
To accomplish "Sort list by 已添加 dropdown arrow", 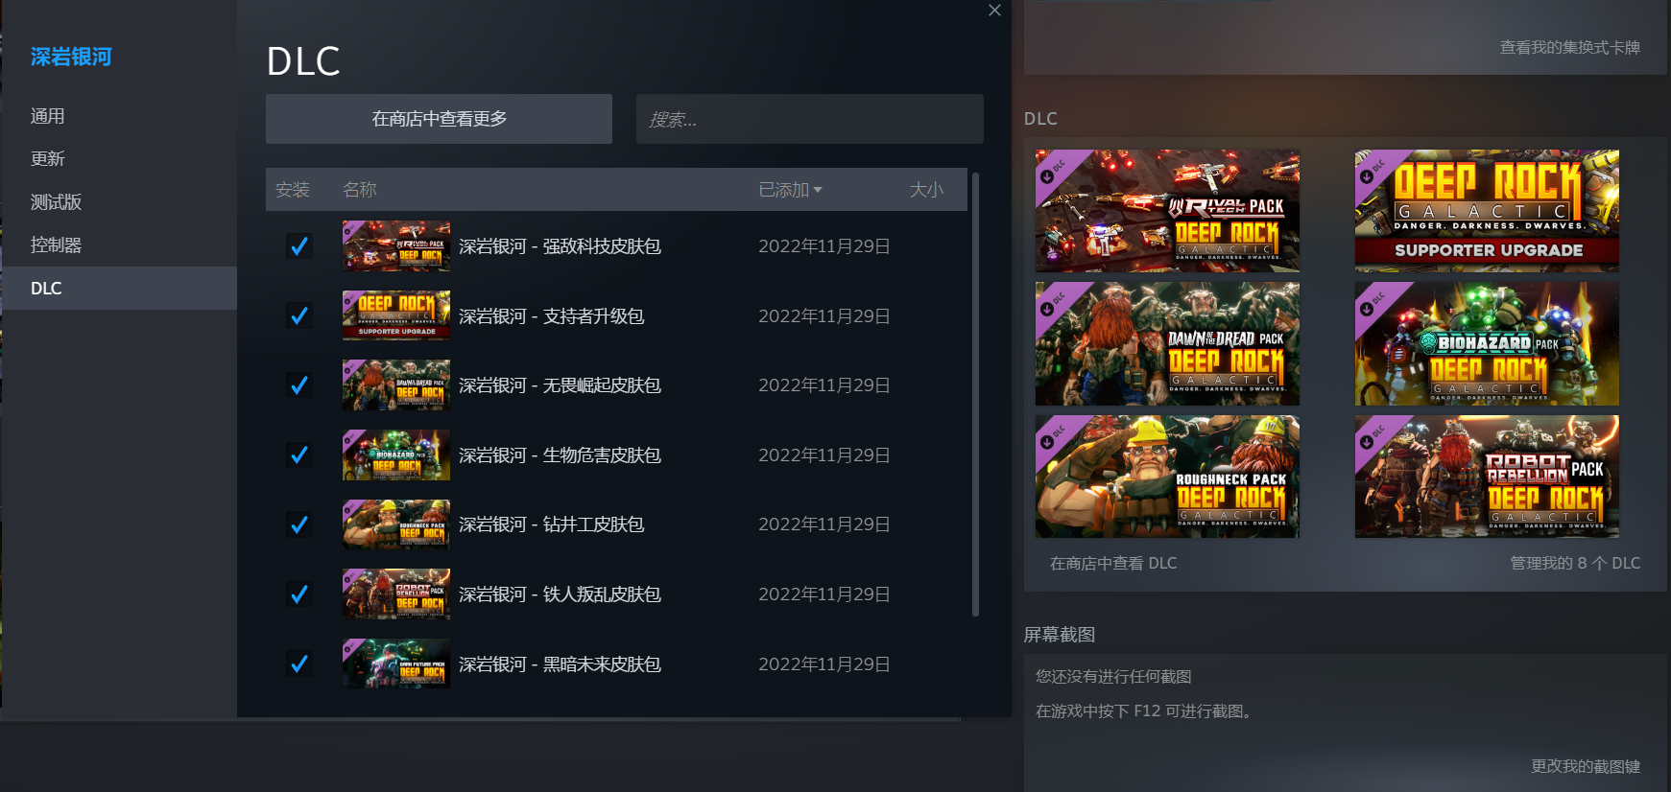I will 818,190.
